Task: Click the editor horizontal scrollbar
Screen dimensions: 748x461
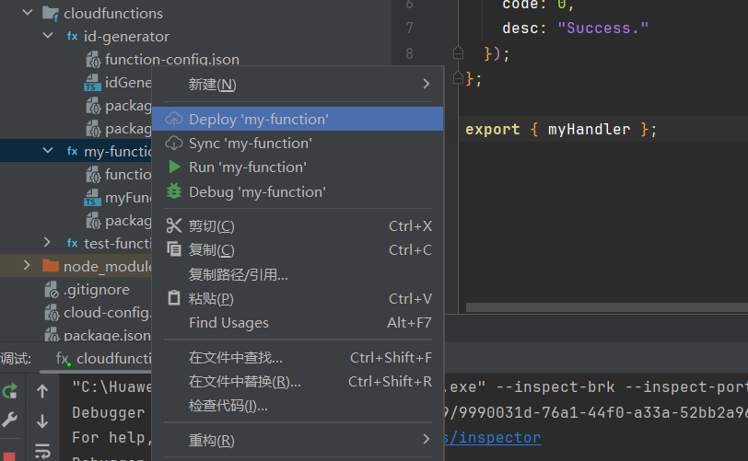Action: 607,307
